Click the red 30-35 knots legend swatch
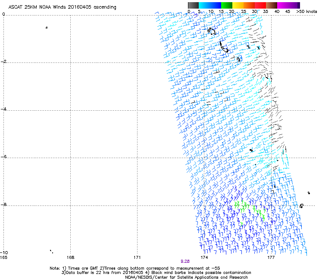This screenshot has height=280, width=319. pos(260,5)
